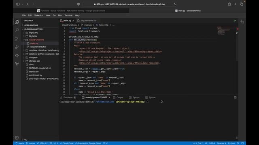Select main.py in the Explorer tree
Image resolution: width=259 pixels, height=145 pixels.
click(34, 43)
